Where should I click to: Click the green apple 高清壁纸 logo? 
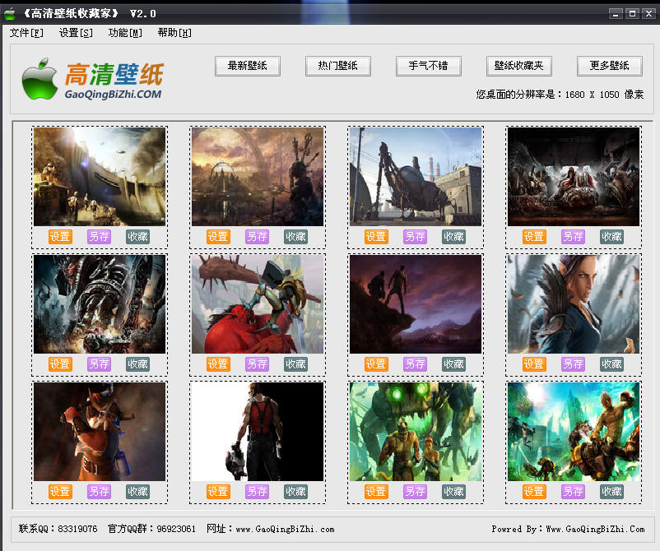point(93,80)
